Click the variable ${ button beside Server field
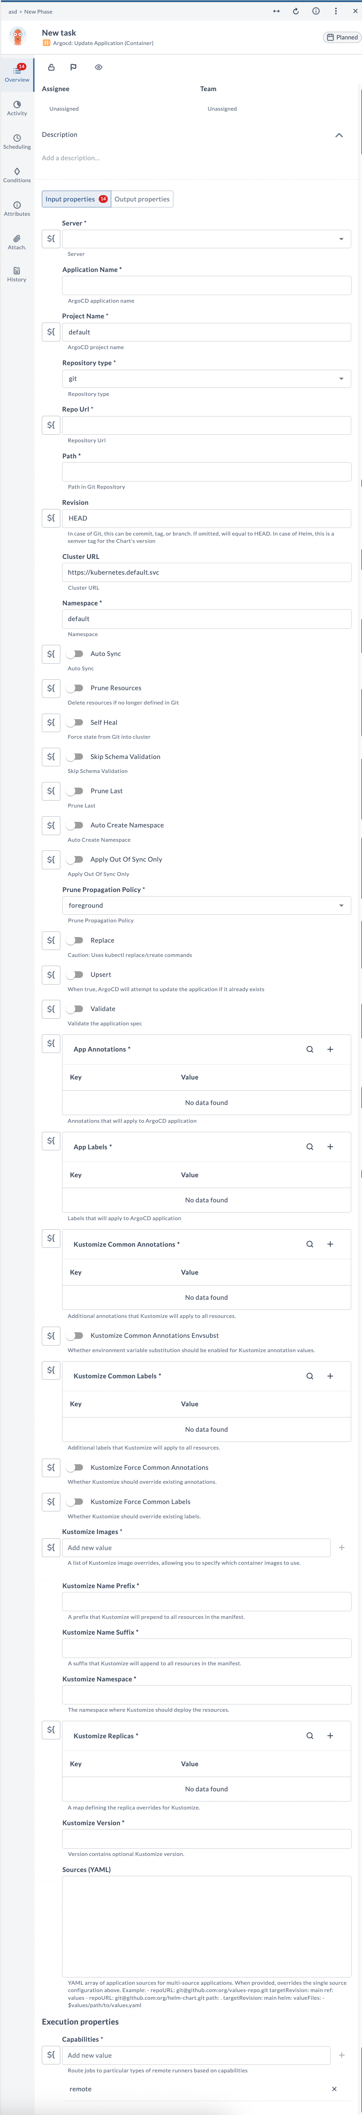 click(x=51, y=239)
